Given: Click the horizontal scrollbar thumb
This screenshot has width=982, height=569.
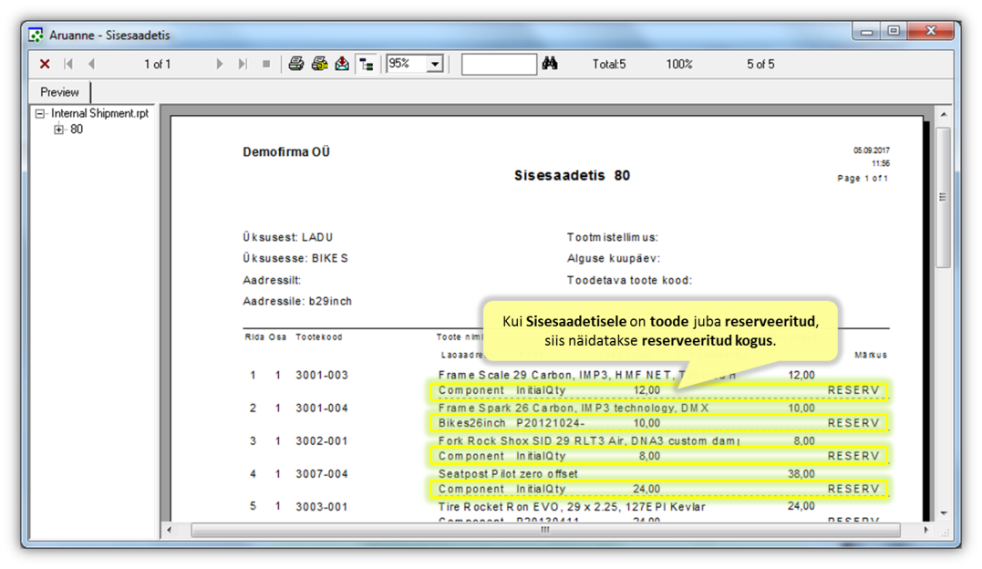Looking at the screenshot, I should point(545,530).
